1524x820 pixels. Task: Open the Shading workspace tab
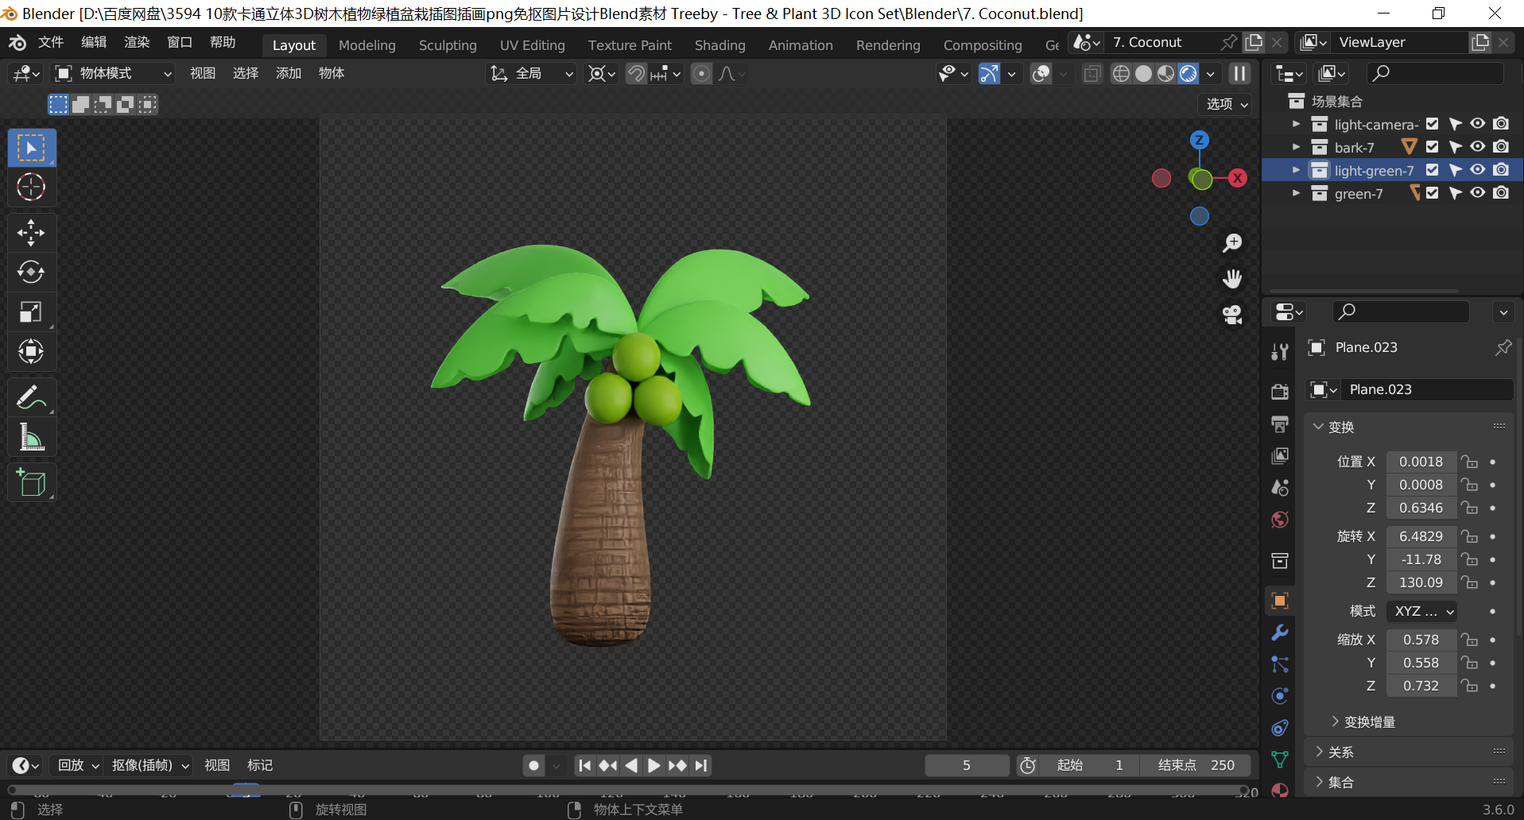point(720,45)
